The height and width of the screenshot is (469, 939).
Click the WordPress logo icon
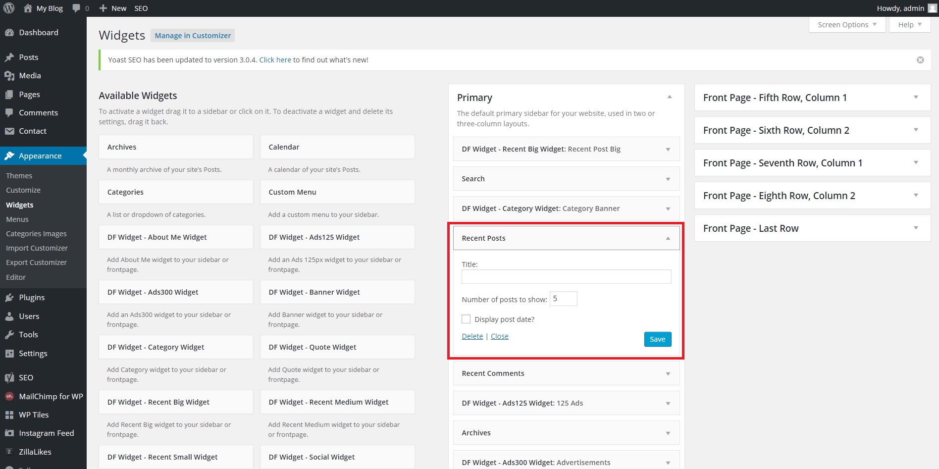(x=9, y=8)
